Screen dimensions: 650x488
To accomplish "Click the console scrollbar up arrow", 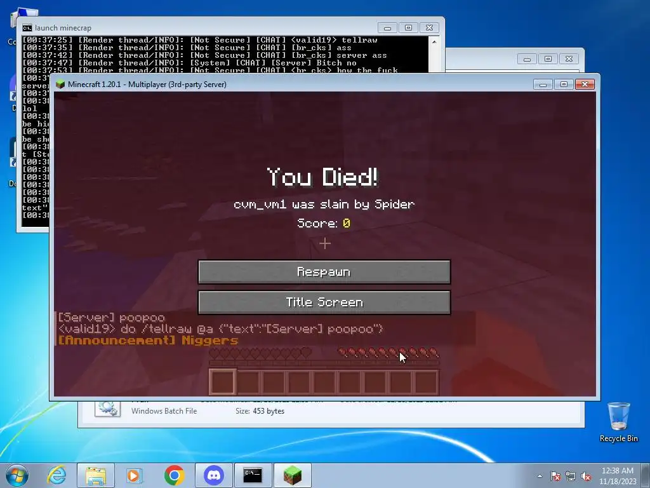I will click(x=434, y=41).
